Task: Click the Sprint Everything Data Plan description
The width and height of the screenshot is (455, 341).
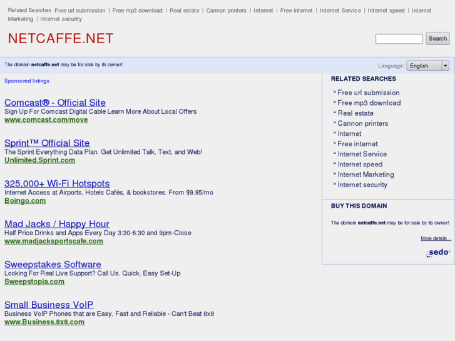Action: pos(103,152)
